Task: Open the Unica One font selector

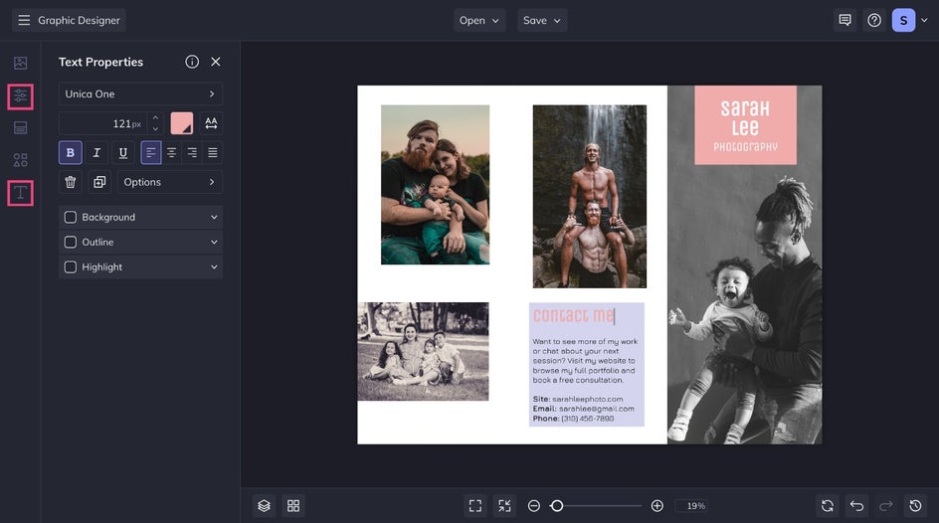Action: (x=140, y=93)
